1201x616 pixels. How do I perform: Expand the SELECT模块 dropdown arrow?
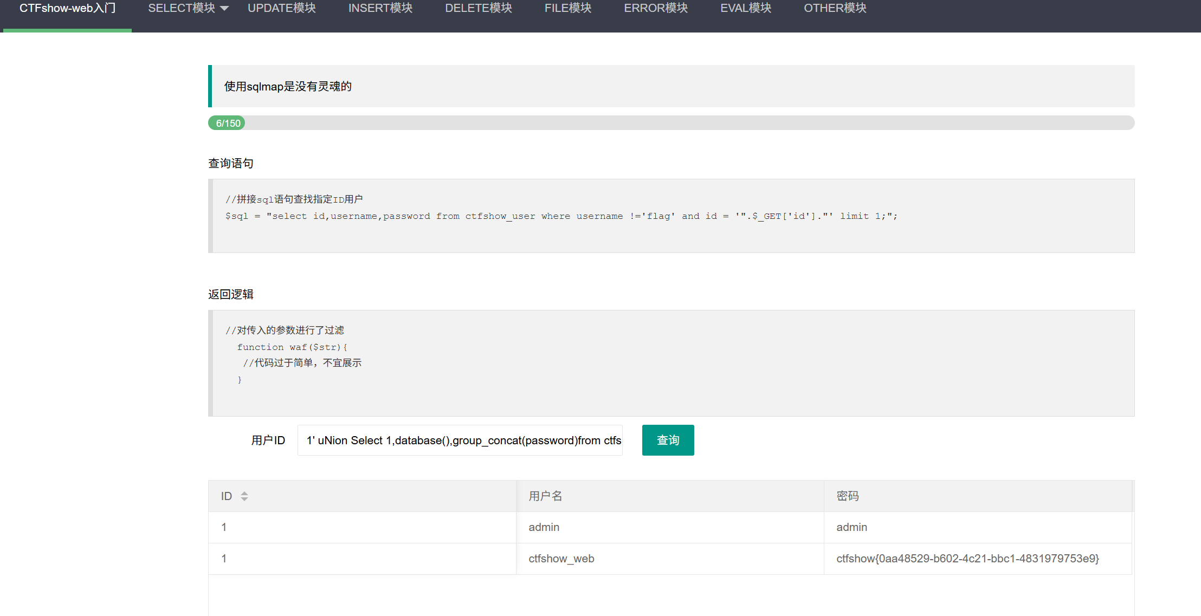[x=224, y=9]
